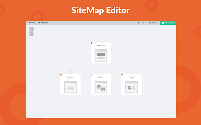Click the 'Products' card title
This screenshot has width=201, height=125.
101,77
